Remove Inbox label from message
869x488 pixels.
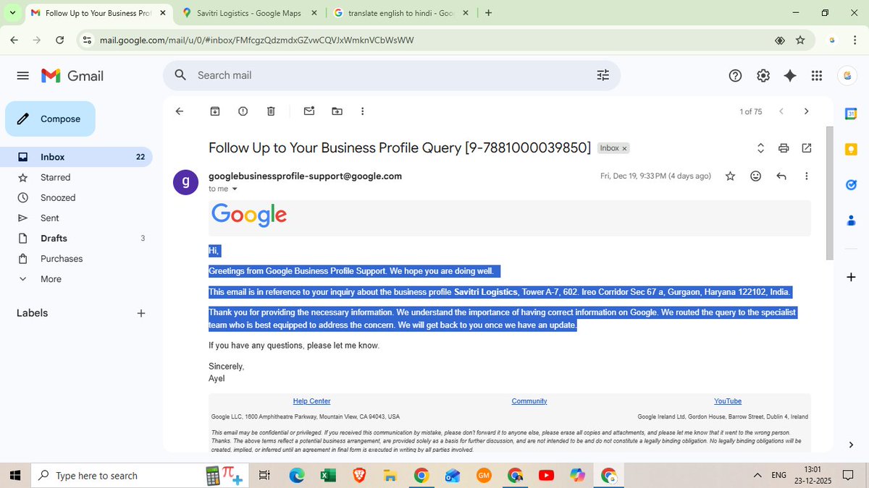point(624,148)
